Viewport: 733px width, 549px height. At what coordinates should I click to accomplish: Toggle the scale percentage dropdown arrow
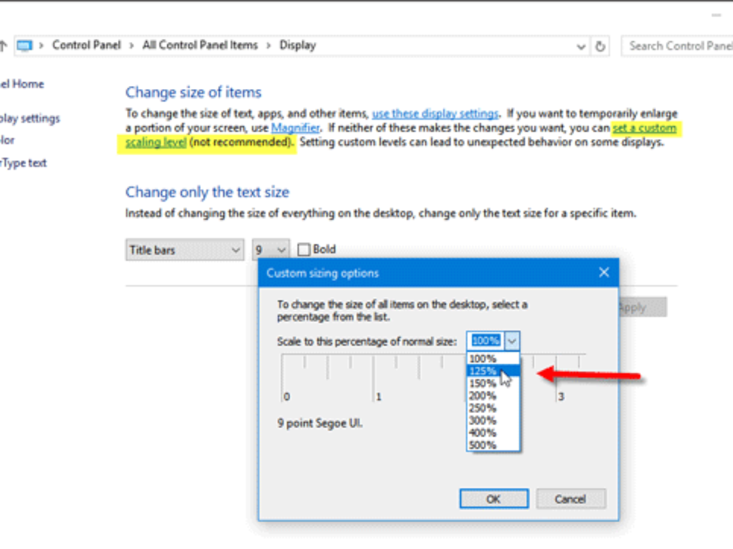click(512, 340)
